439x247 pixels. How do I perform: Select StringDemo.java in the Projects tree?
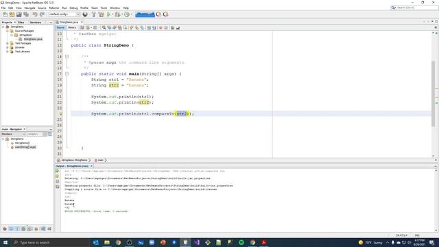click(33, 39)
